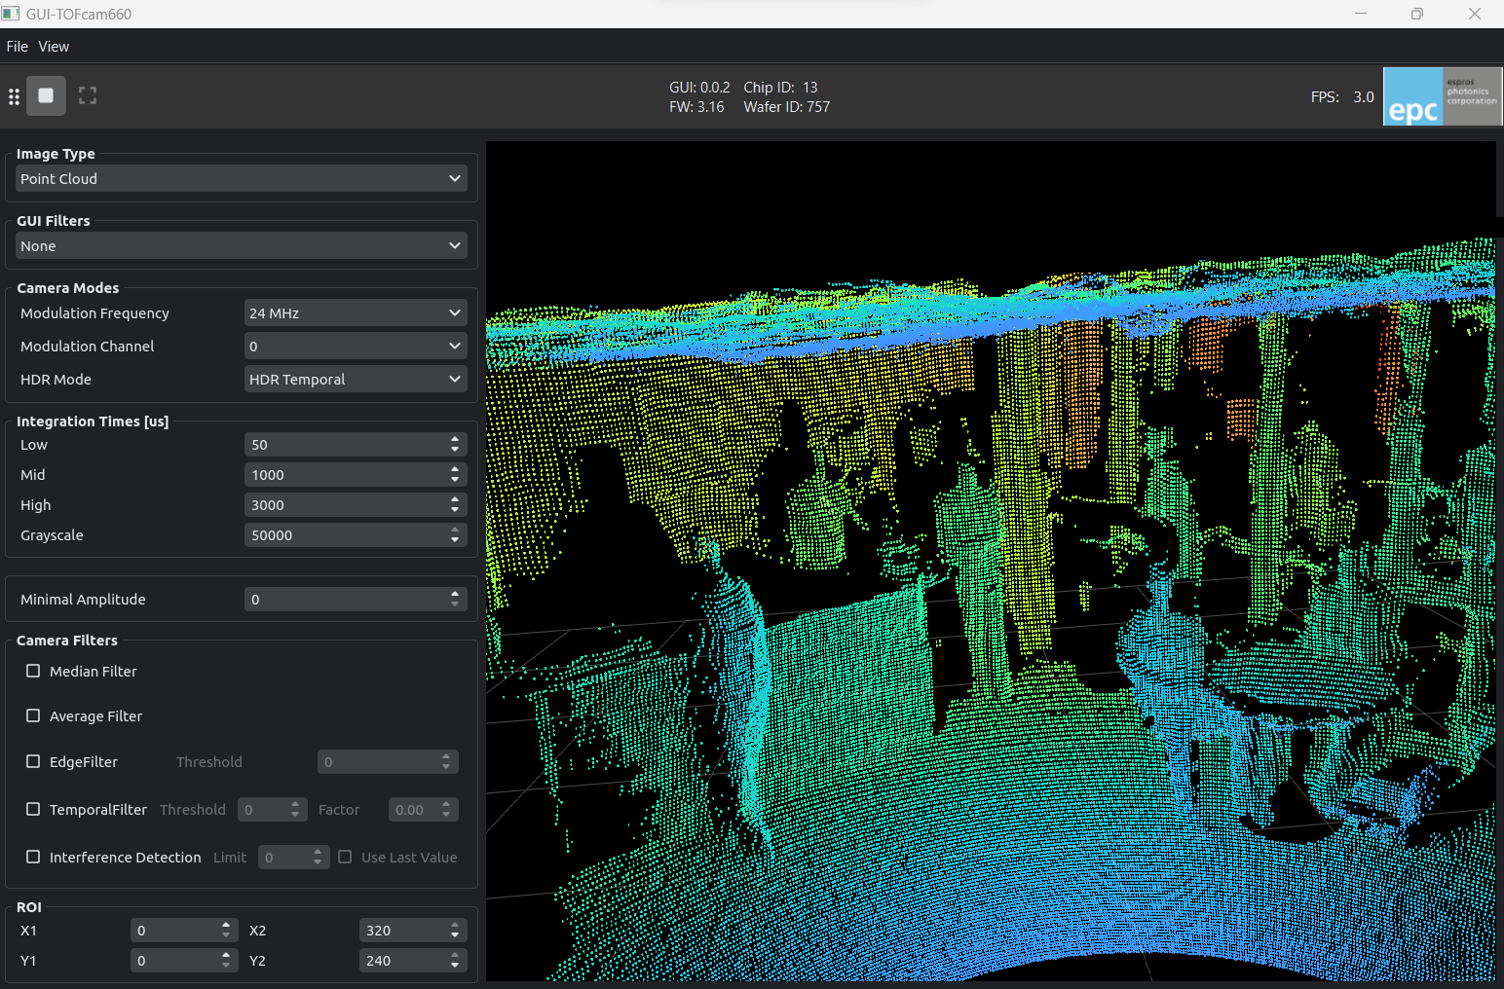Image resolution: width=1504 pixels, height=989 pixels.
Task: Click the toolbar drag handle dots
Action: pyautogui.click(x=14, y=96)
